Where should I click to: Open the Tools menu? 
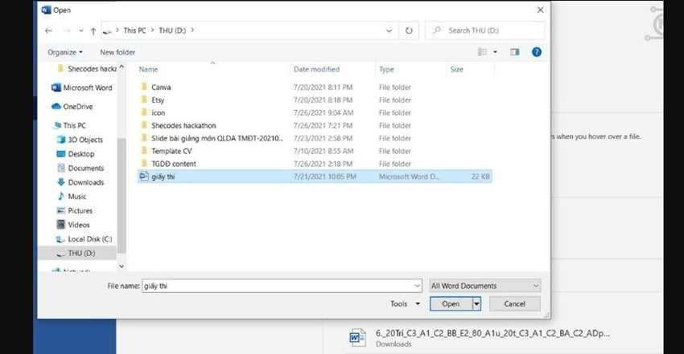pyautogui.click(x=405, y=303)
